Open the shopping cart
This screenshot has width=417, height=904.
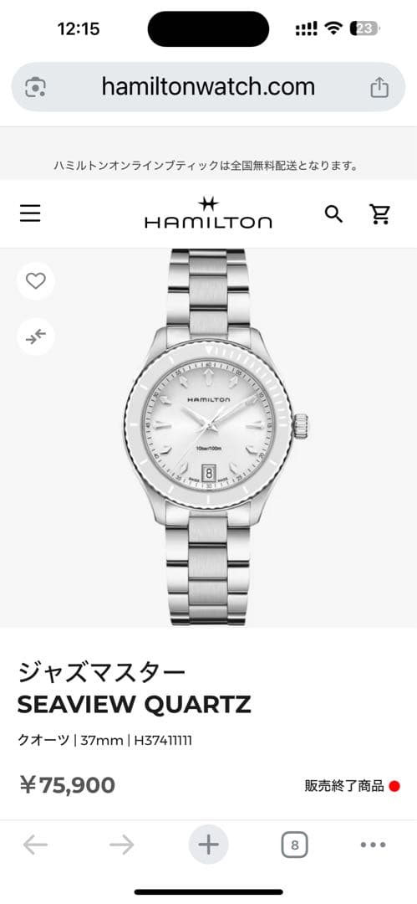coord(379,214)
